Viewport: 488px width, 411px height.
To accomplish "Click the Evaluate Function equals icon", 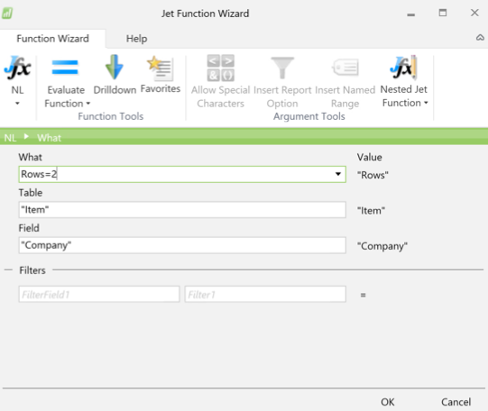I will (65, 68).
